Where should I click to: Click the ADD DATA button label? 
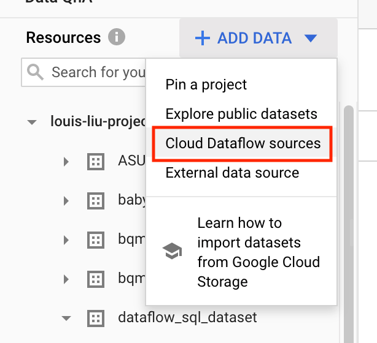coord(254,38)
